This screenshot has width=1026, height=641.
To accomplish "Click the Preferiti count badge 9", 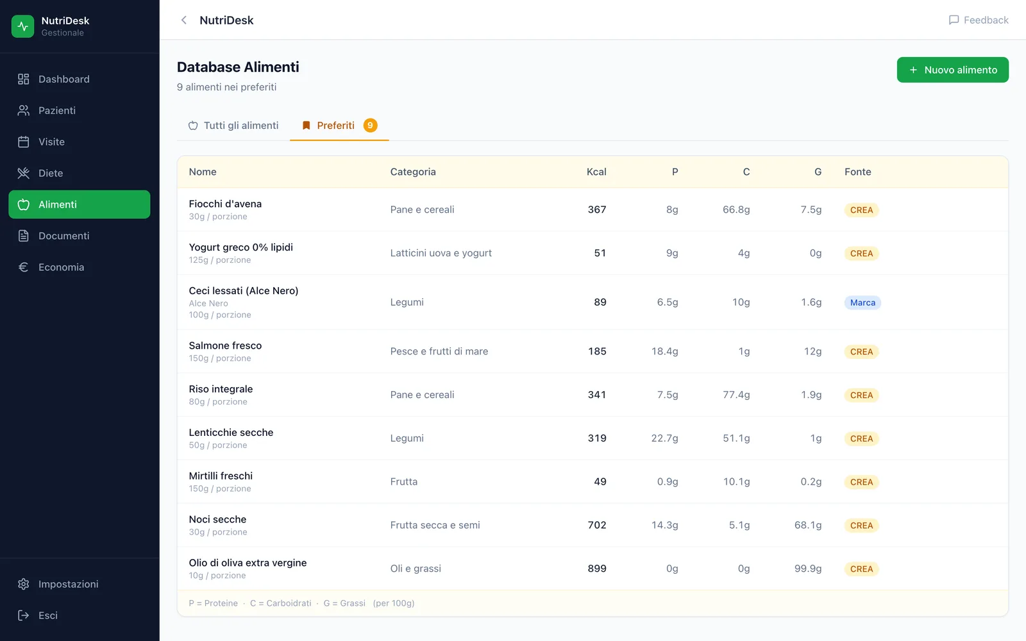I will click(x=370, y=126).
